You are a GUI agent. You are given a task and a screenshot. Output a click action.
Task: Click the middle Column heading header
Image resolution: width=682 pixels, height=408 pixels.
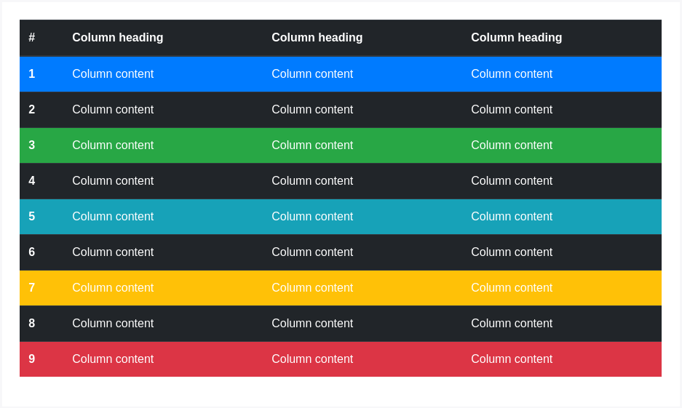pos(317,38)
